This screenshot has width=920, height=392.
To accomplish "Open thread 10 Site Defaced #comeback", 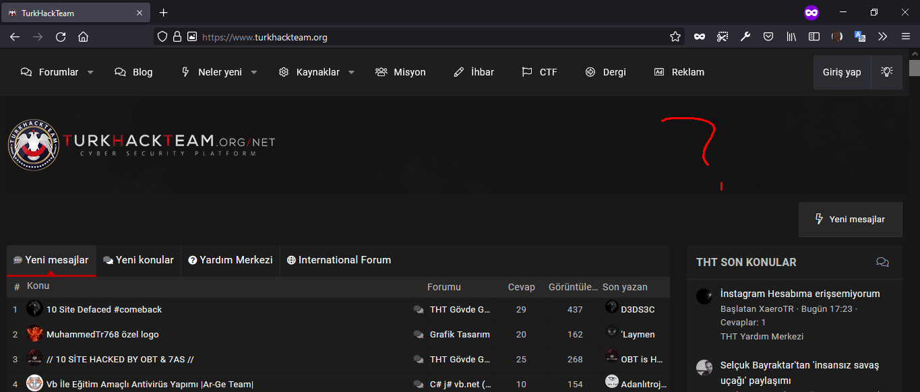I will tap(104, 309).
